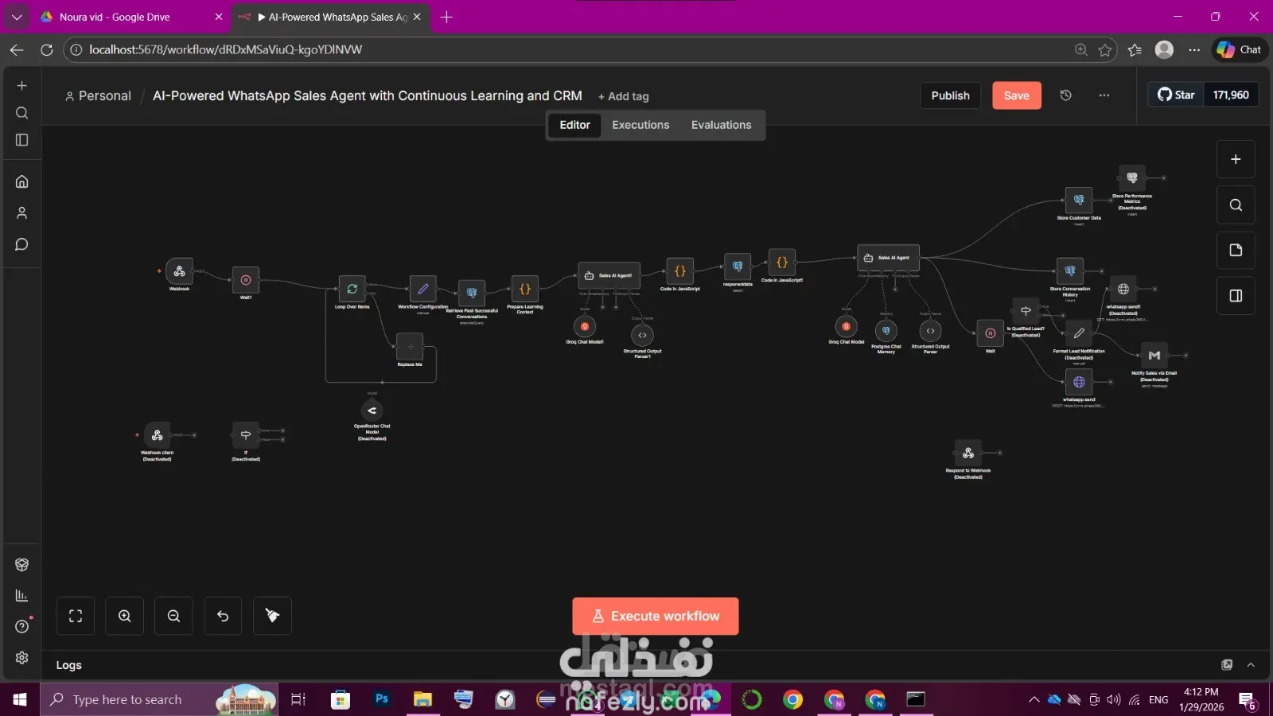This screenshot has width=1273, height=716.
Task: Select the Respond to Webhook node
Action: point(968,453)
